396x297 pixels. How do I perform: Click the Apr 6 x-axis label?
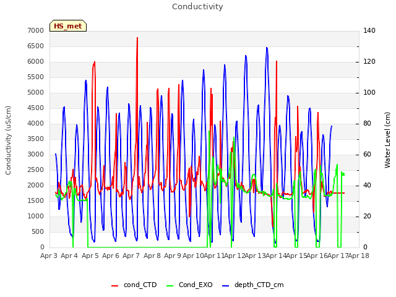tap(111, 256)
